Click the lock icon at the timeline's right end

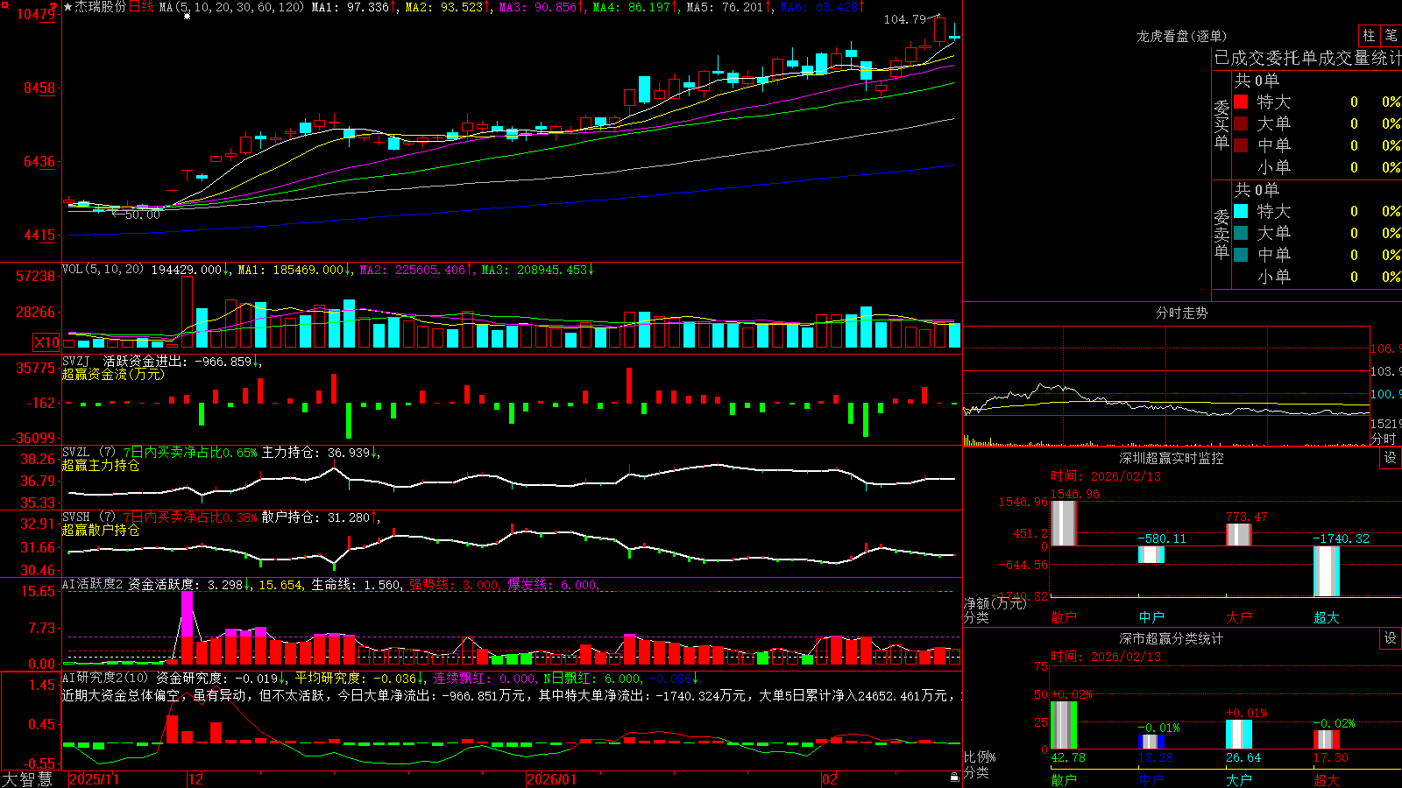(x=954, y=777)
